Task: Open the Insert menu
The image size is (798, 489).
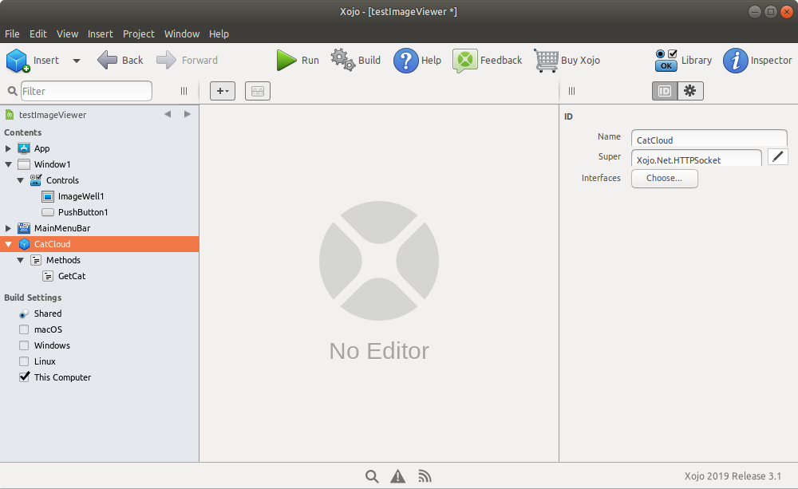Action: tap(101, 34)
